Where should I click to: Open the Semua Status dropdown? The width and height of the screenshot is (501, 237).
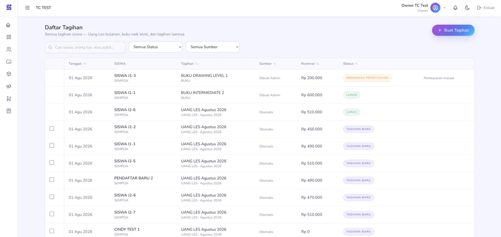(156, 47)
